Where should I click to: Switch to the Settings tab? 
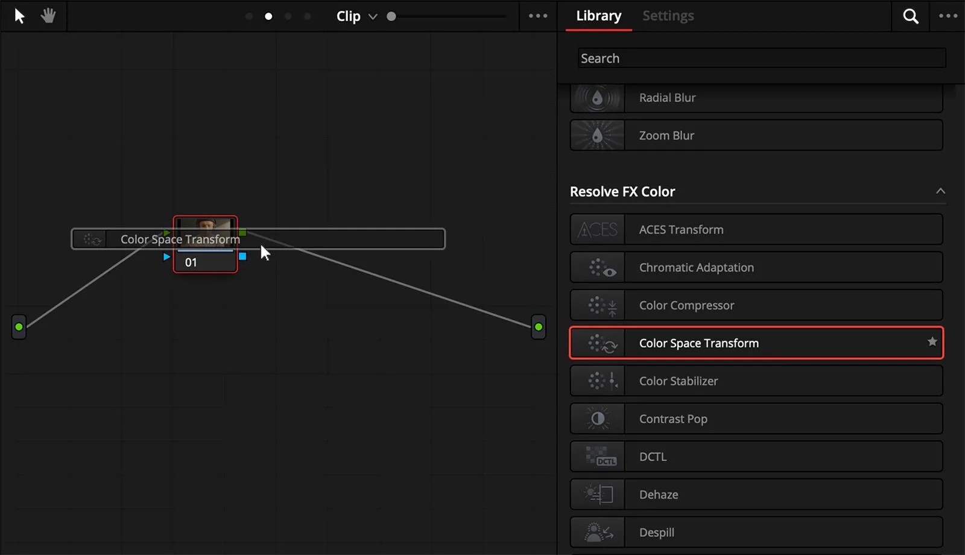point(668,16)
